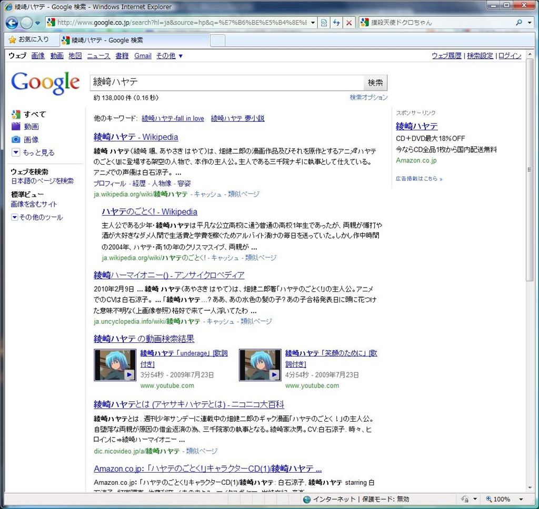Click the internet zone globe icon in status bar
Image resolution: width=539 pixels, height=509 pixels.
(307, 500)
